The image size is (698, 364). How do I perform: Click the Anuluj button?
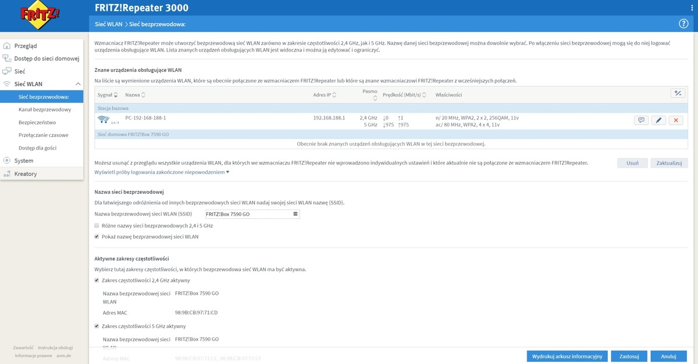click(669, 356)
